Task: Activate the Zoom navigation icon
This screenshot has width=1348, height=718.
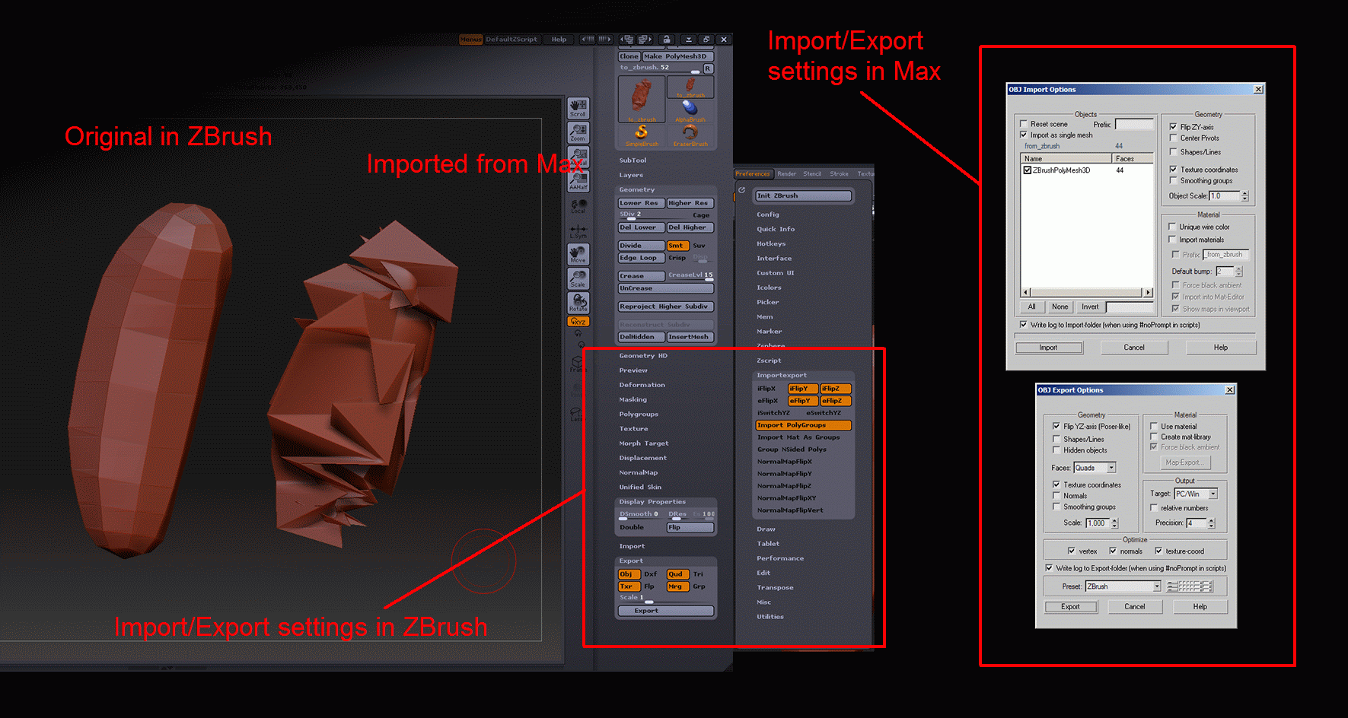Action: point(578,132)
